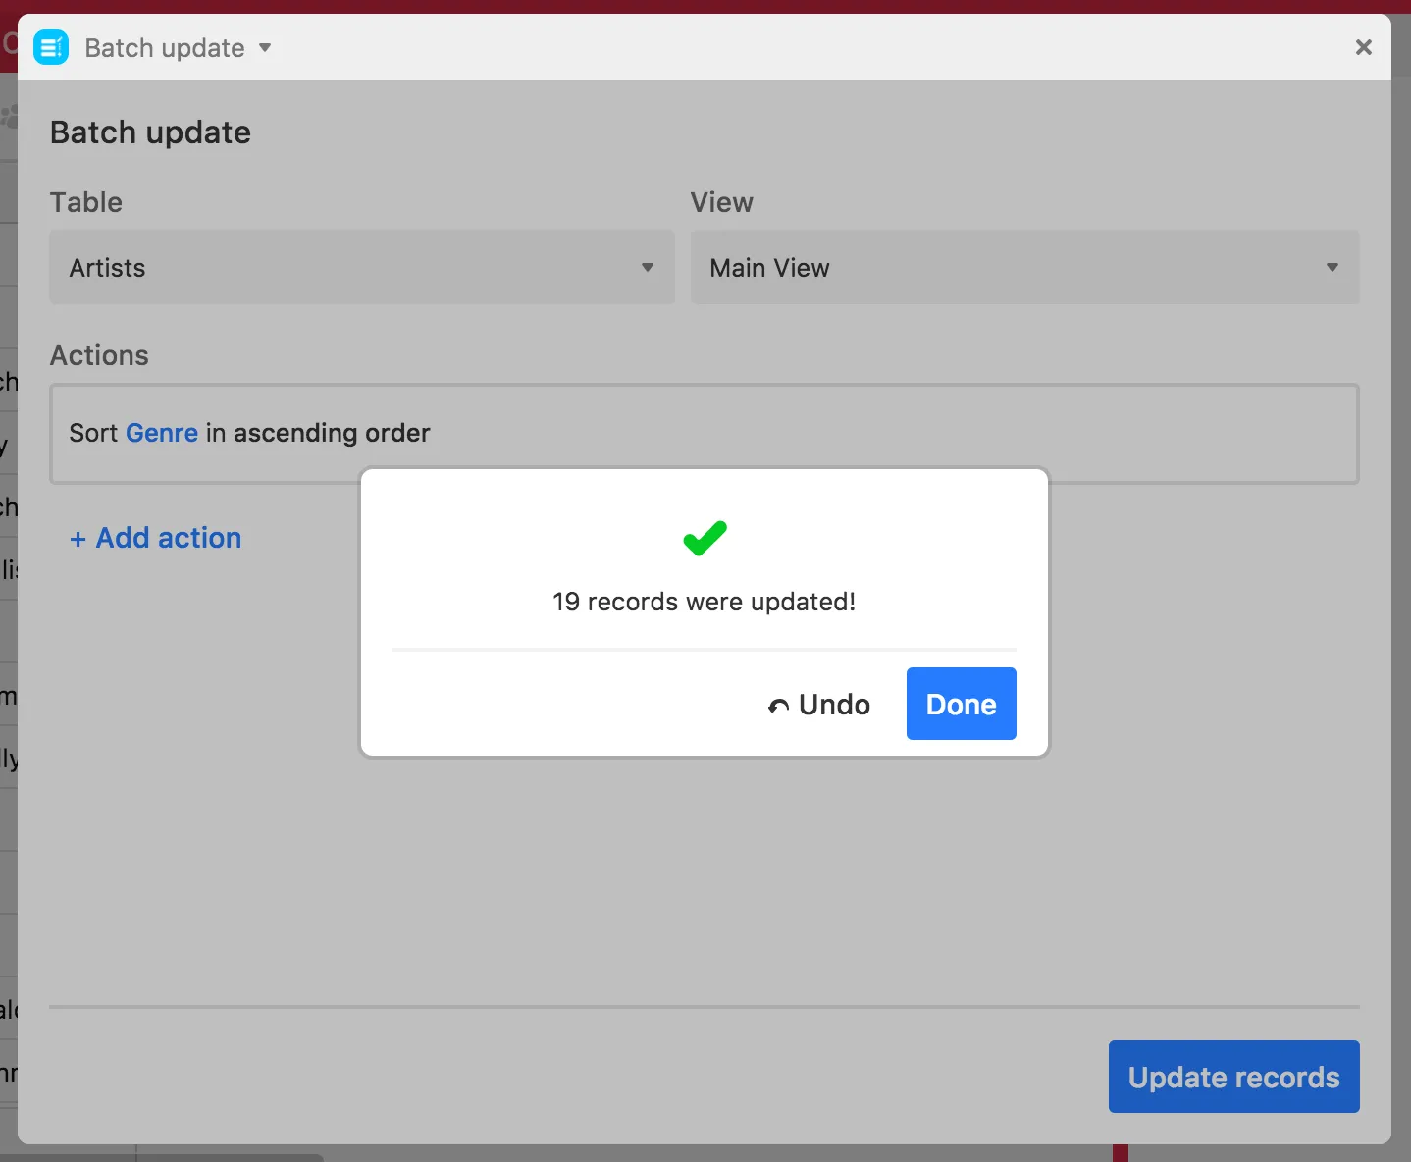The image size is (1411, 1162).
Task: Click the Genre field link in action
Action: coord(162,433)
